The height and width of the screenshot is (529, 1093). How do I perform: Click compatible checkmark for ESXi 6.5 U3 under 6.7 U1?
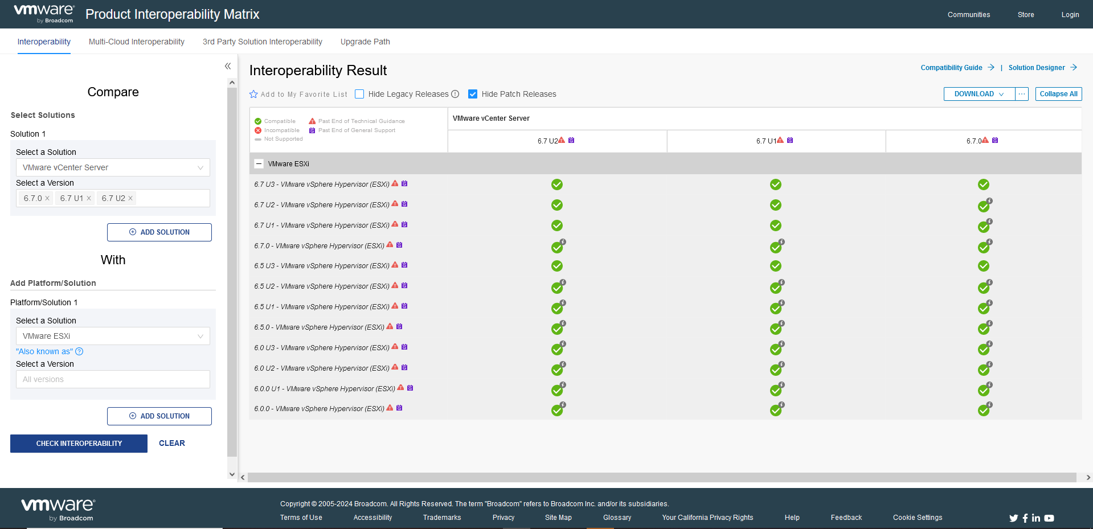tap(776, 266)
